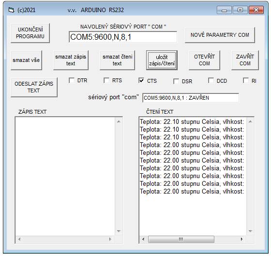Open the OTEVŘÍT COM button

204,60
